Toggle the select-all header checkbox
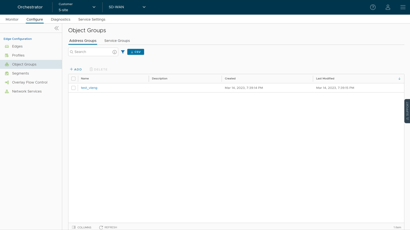This screenshot has height=230, width=410. (x=73, y=79)
